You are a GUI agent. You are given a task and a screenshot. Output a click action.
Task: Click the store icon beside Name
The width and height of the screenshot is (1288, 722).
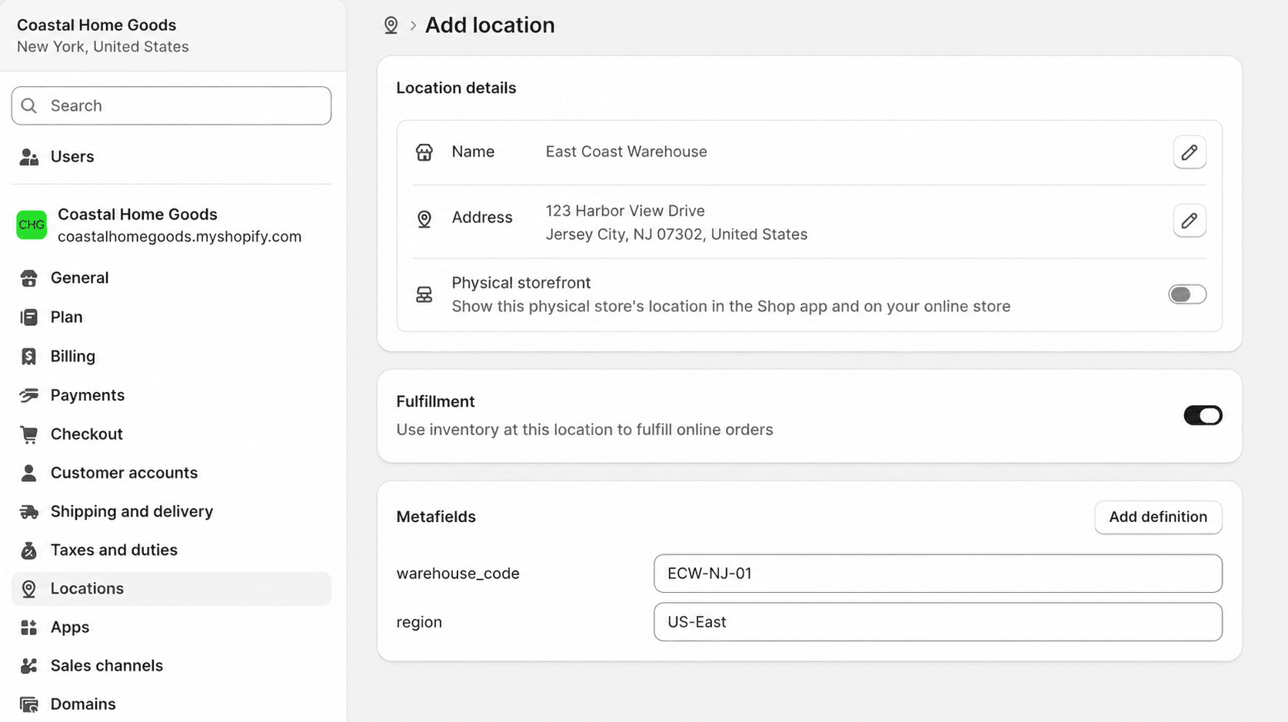coord(424,152)
